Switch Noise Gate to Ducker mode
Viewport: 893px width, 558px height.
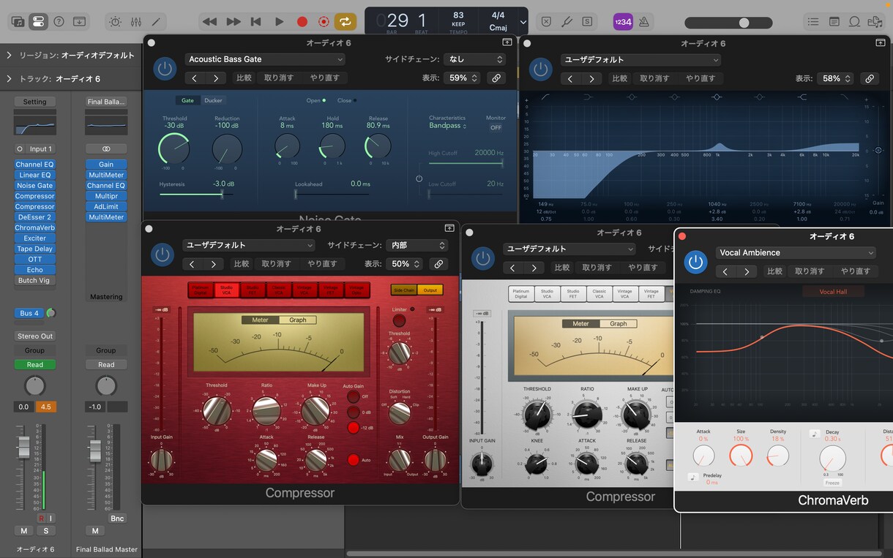tap(213, 100)
